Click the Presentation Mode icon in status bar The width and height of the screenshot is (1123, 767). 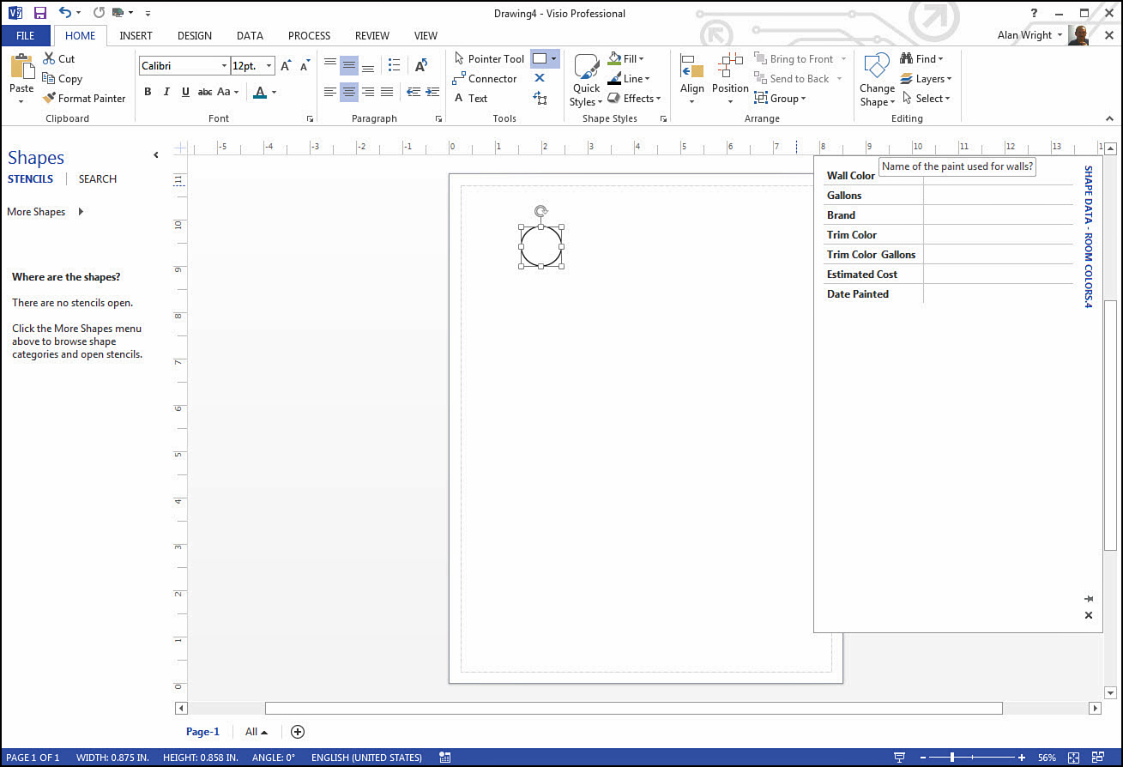899,758
